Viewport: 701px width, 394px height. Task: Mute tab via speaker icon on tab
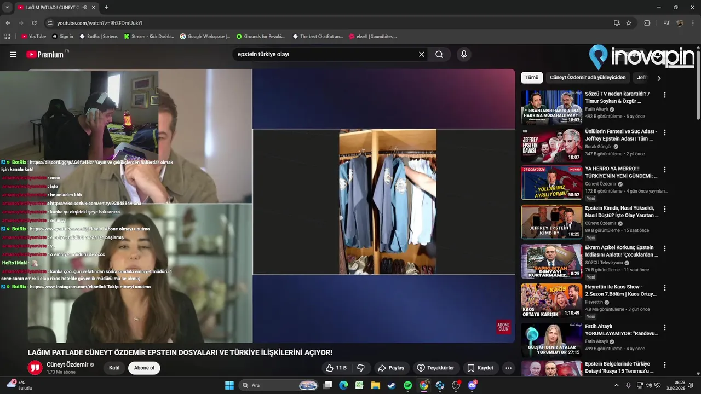pyautogui.click(x=84, y=7)
